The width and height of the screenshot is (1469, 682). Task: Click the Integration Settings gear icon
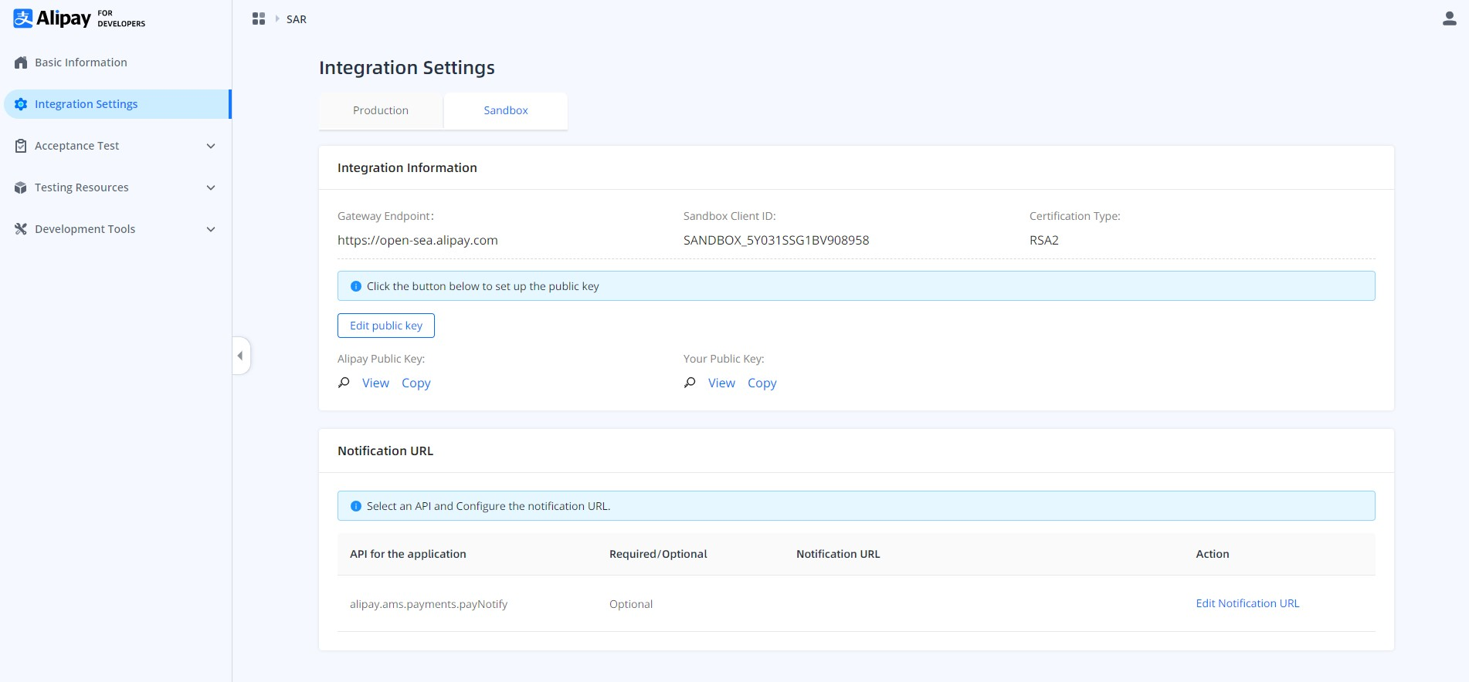(21, 104)
